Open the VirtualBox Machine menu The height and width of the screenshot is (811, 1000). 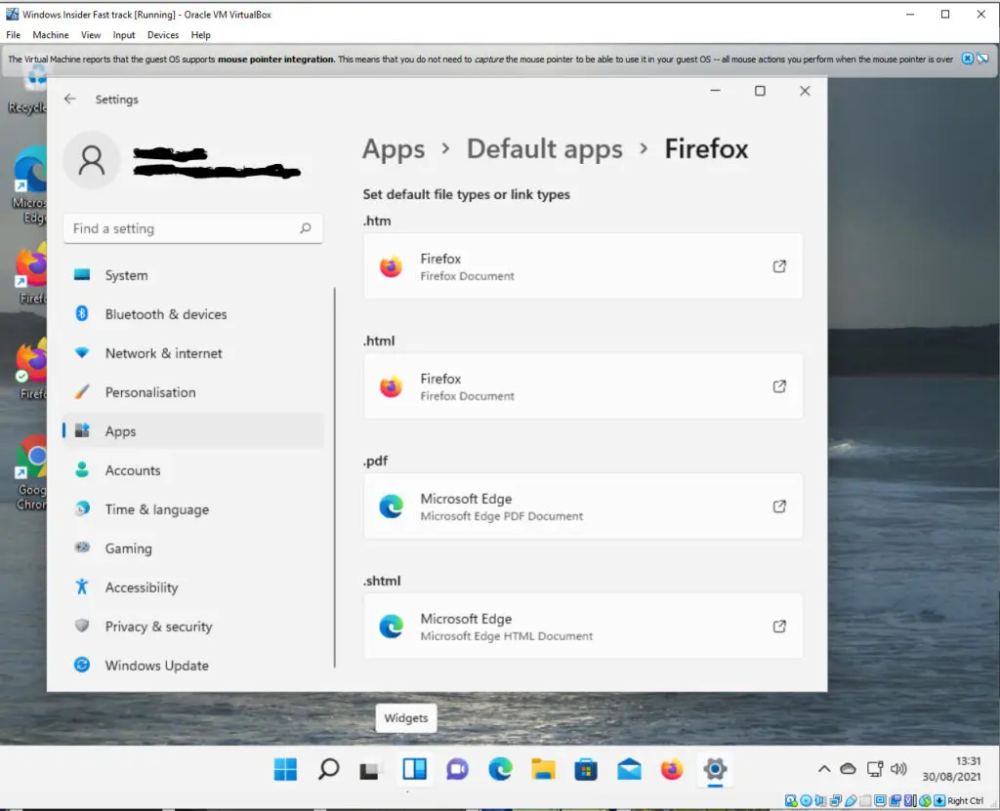(51, 35)
